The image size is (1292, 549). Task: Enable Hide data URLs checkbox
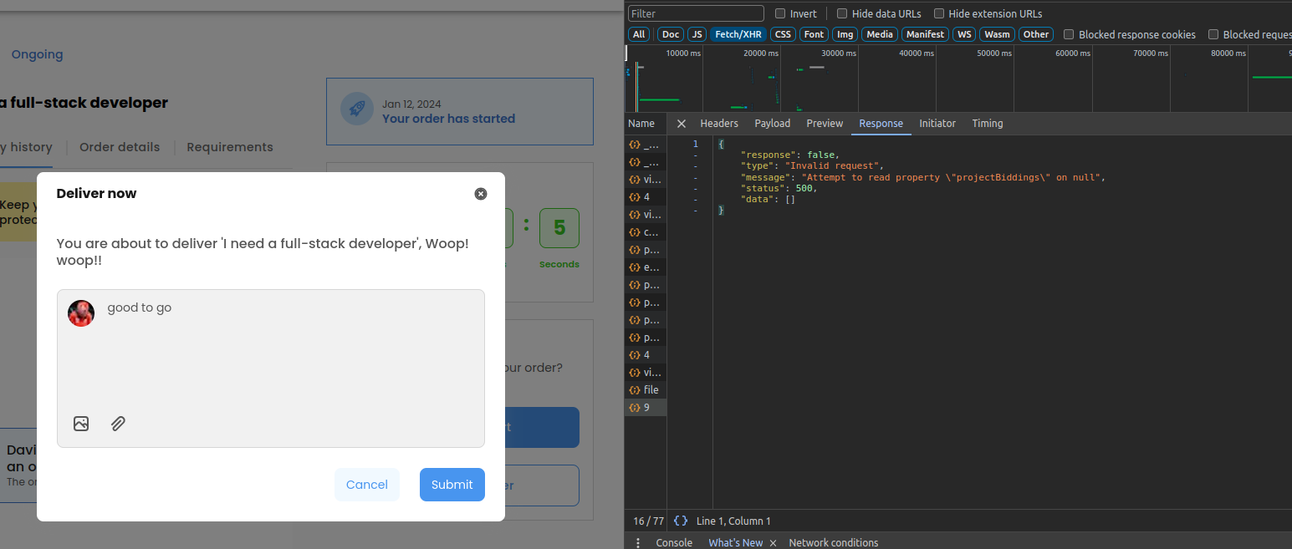coord(842,13)
